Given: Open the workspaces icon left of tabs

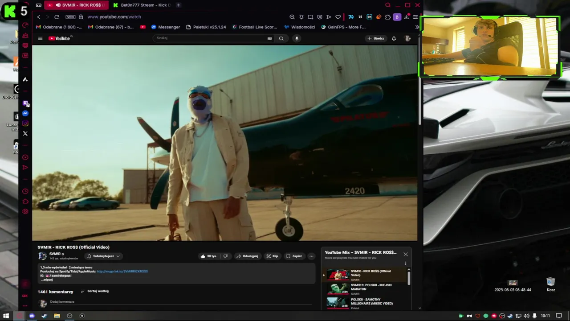Looking at the screenshot, I should click(x=39, y=5).
